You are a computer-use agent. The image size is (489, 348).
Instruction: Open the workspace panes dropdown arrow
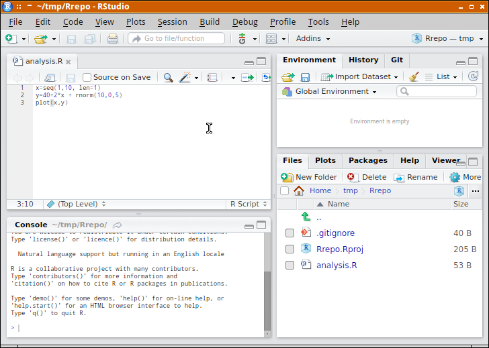click(x=283, y=39)
